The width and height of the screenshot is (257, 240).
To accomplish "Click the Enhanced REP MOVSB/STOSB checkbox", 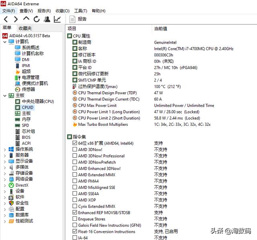I will click(75, 212).
